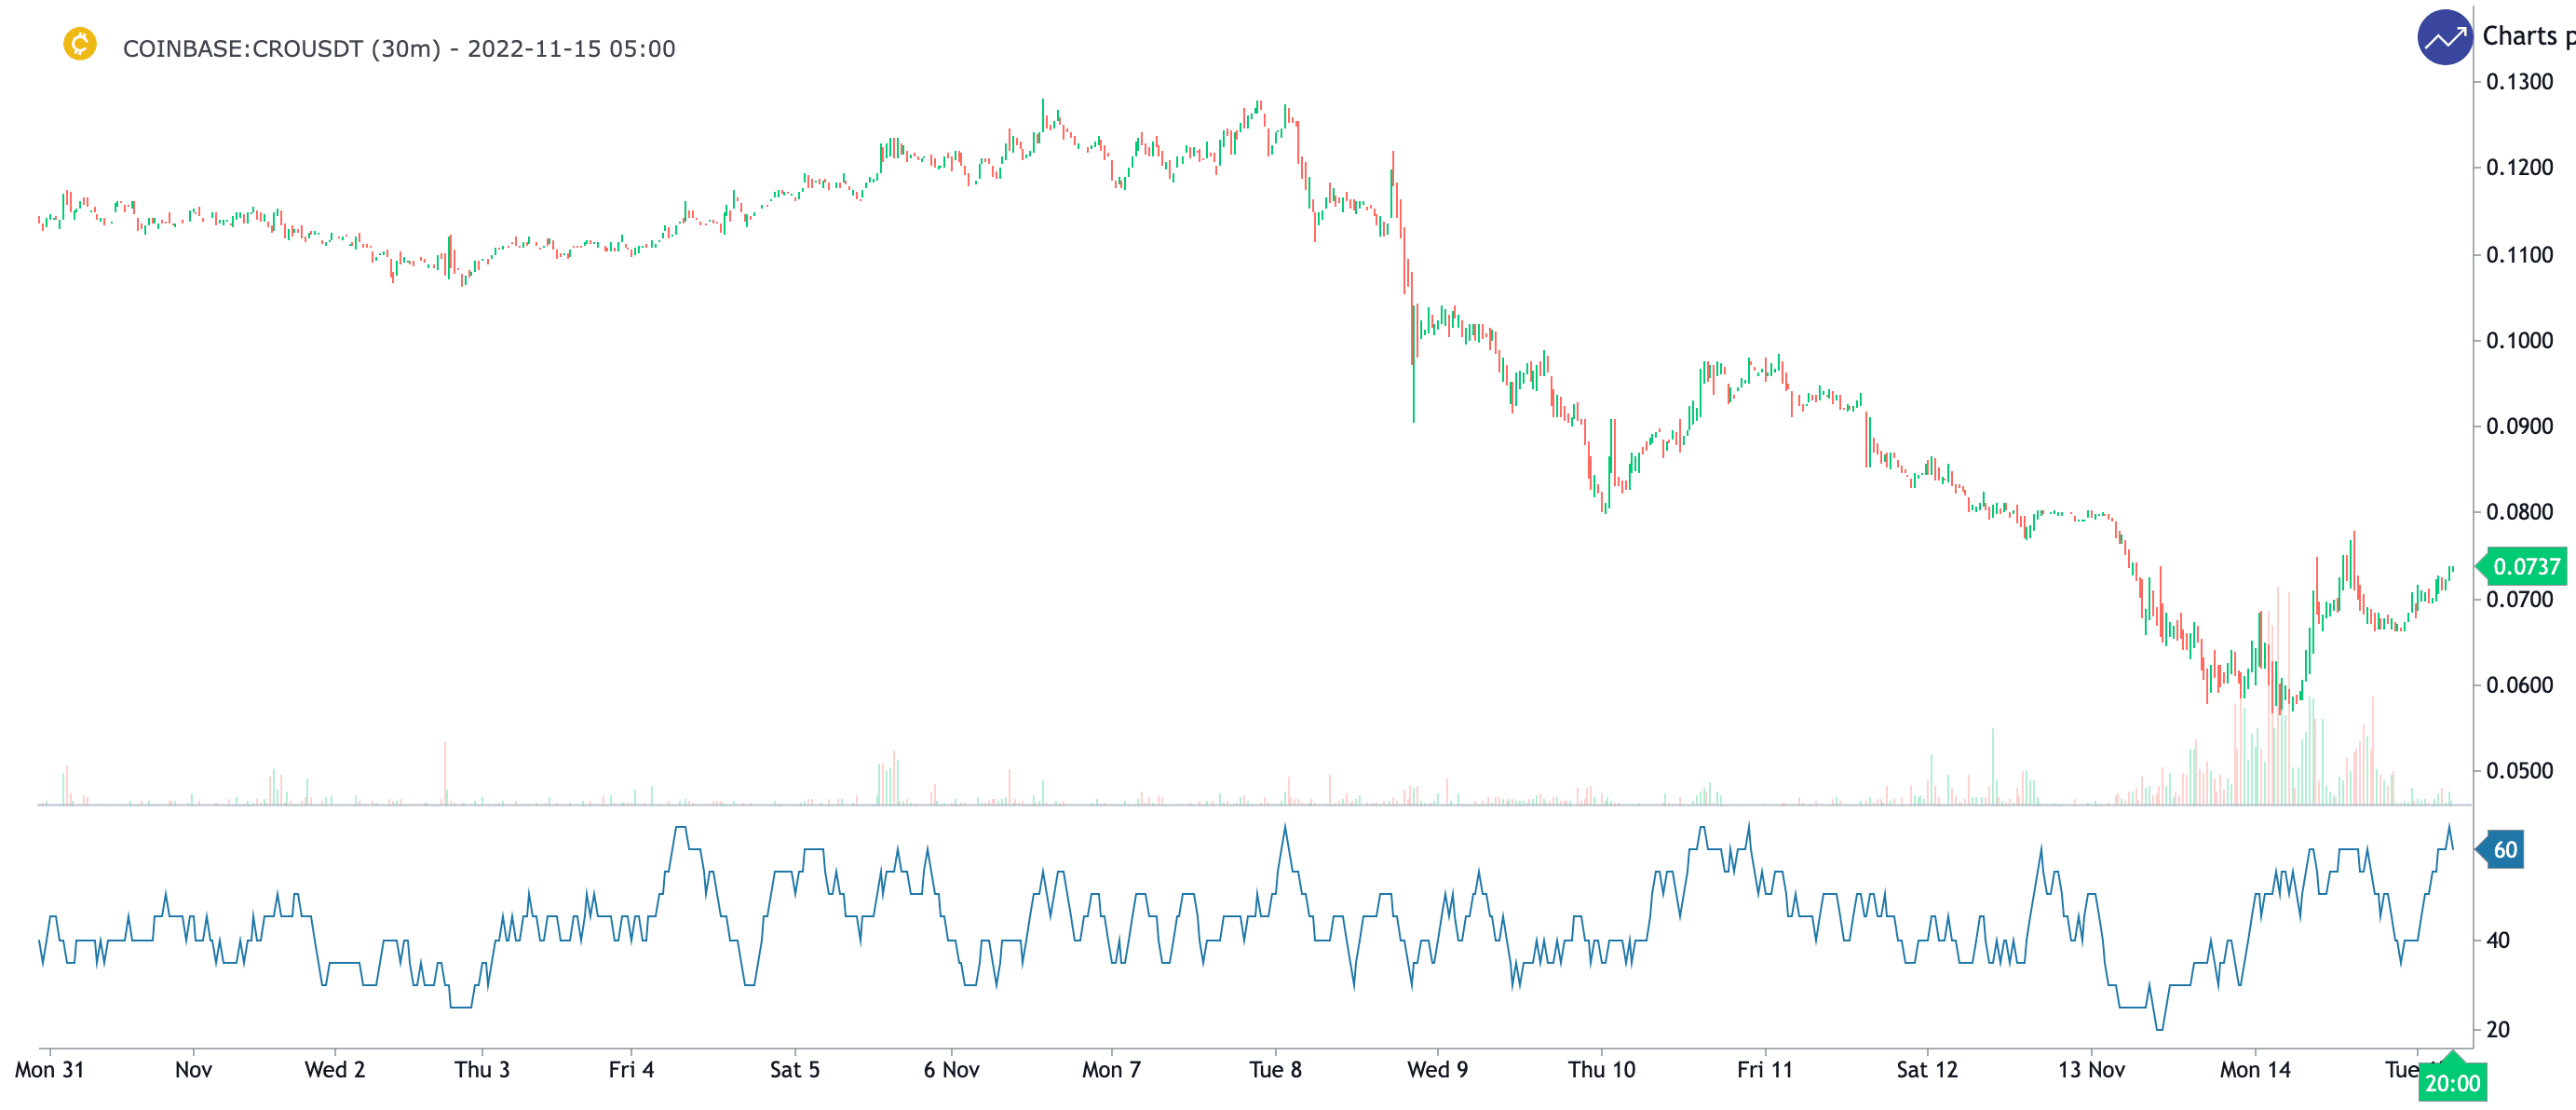
Task: Click the Mon 14 date label
Action: coord(2255,1070)
